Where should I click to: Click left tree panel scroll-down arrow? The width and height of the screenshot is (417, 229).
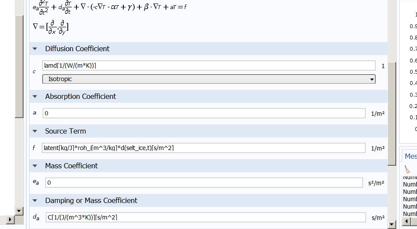[x=19, y=211]
